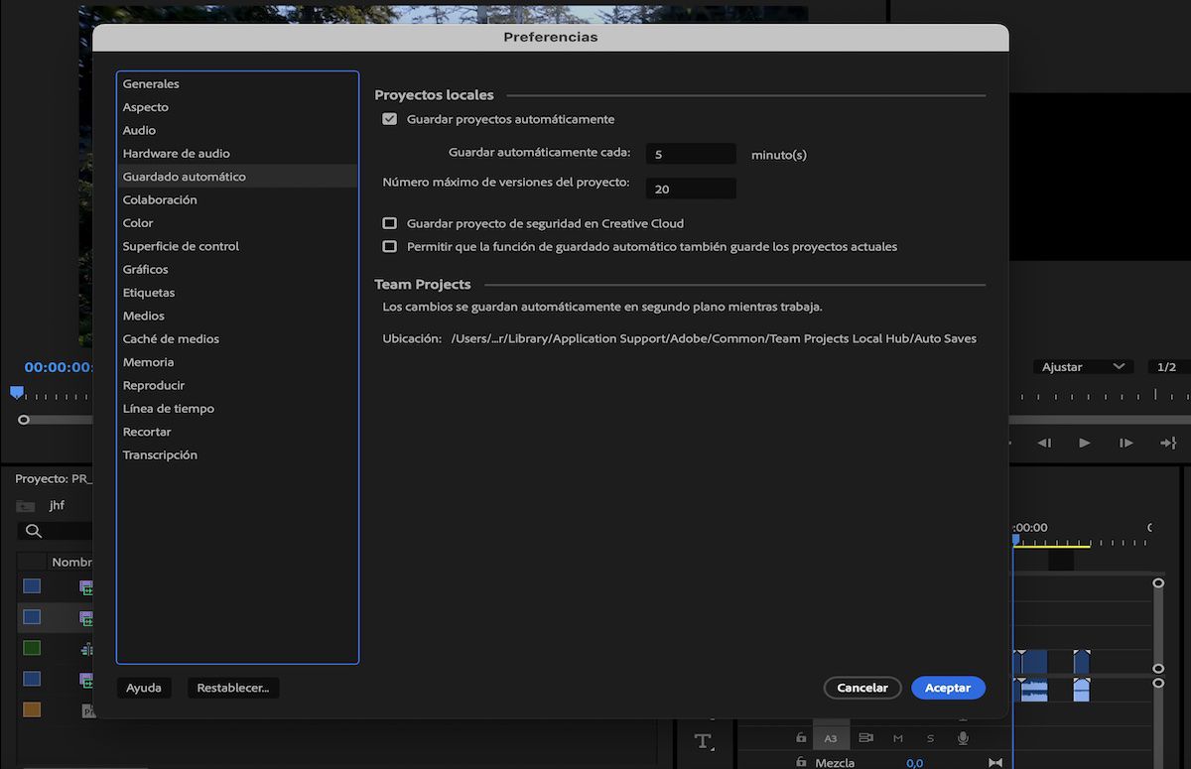
Task: Solo the audio track with the S icon
Action: click(x=930, y=737)
